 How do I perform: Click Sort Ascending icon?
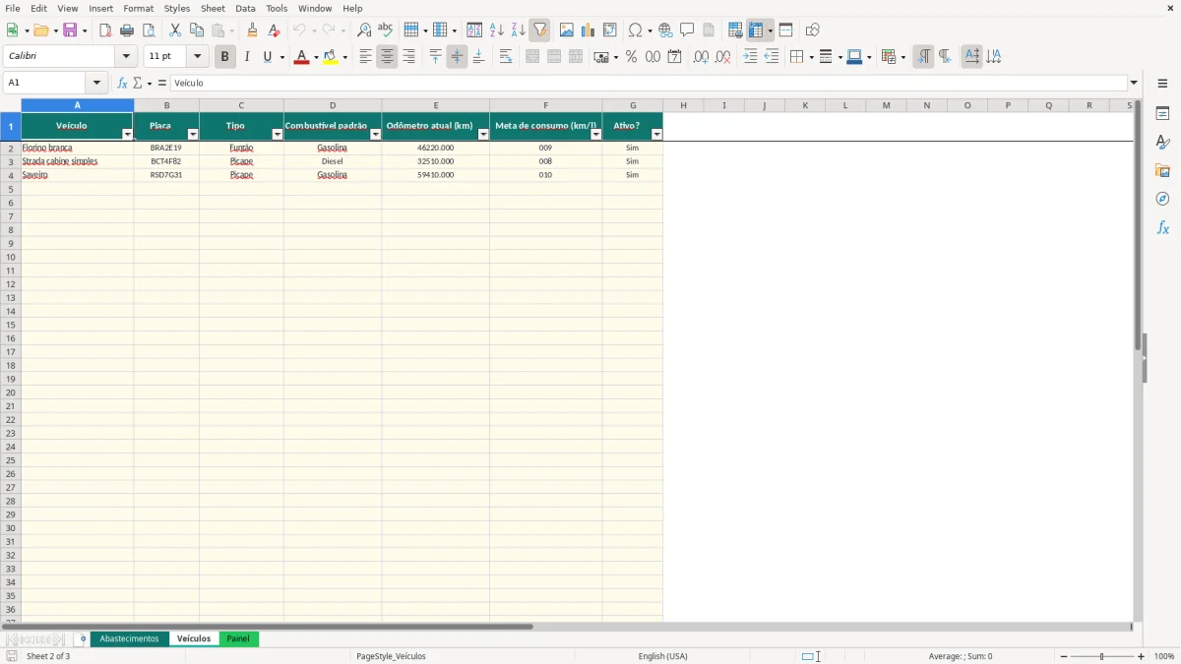496,30
